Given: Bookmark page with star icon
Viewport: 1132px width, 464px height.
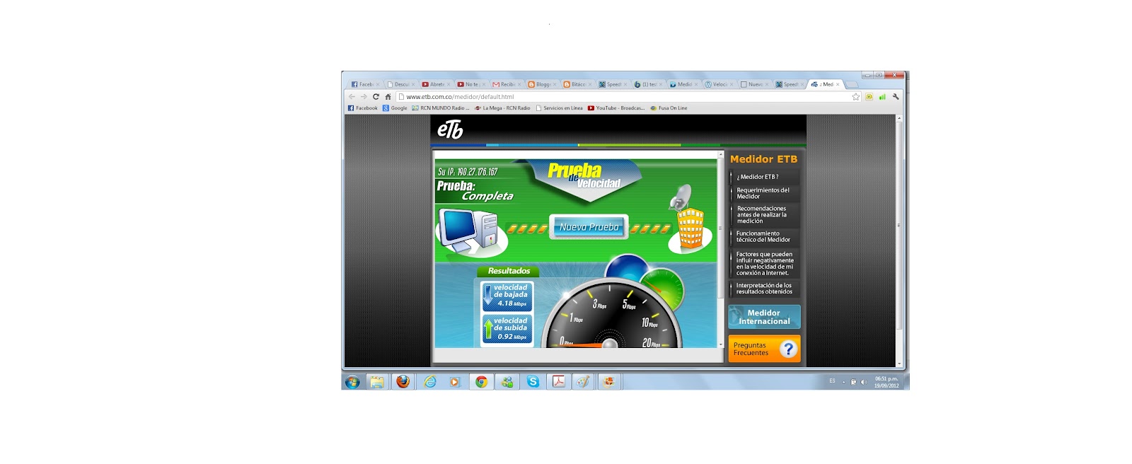Looking at the screenshot, I should click(856, 97).
